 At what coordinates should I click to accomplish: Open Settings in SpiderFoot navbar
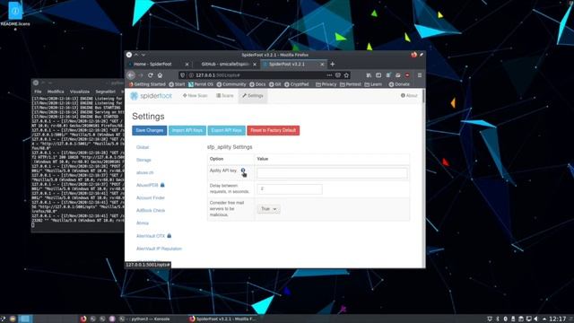tap(253, 96)
